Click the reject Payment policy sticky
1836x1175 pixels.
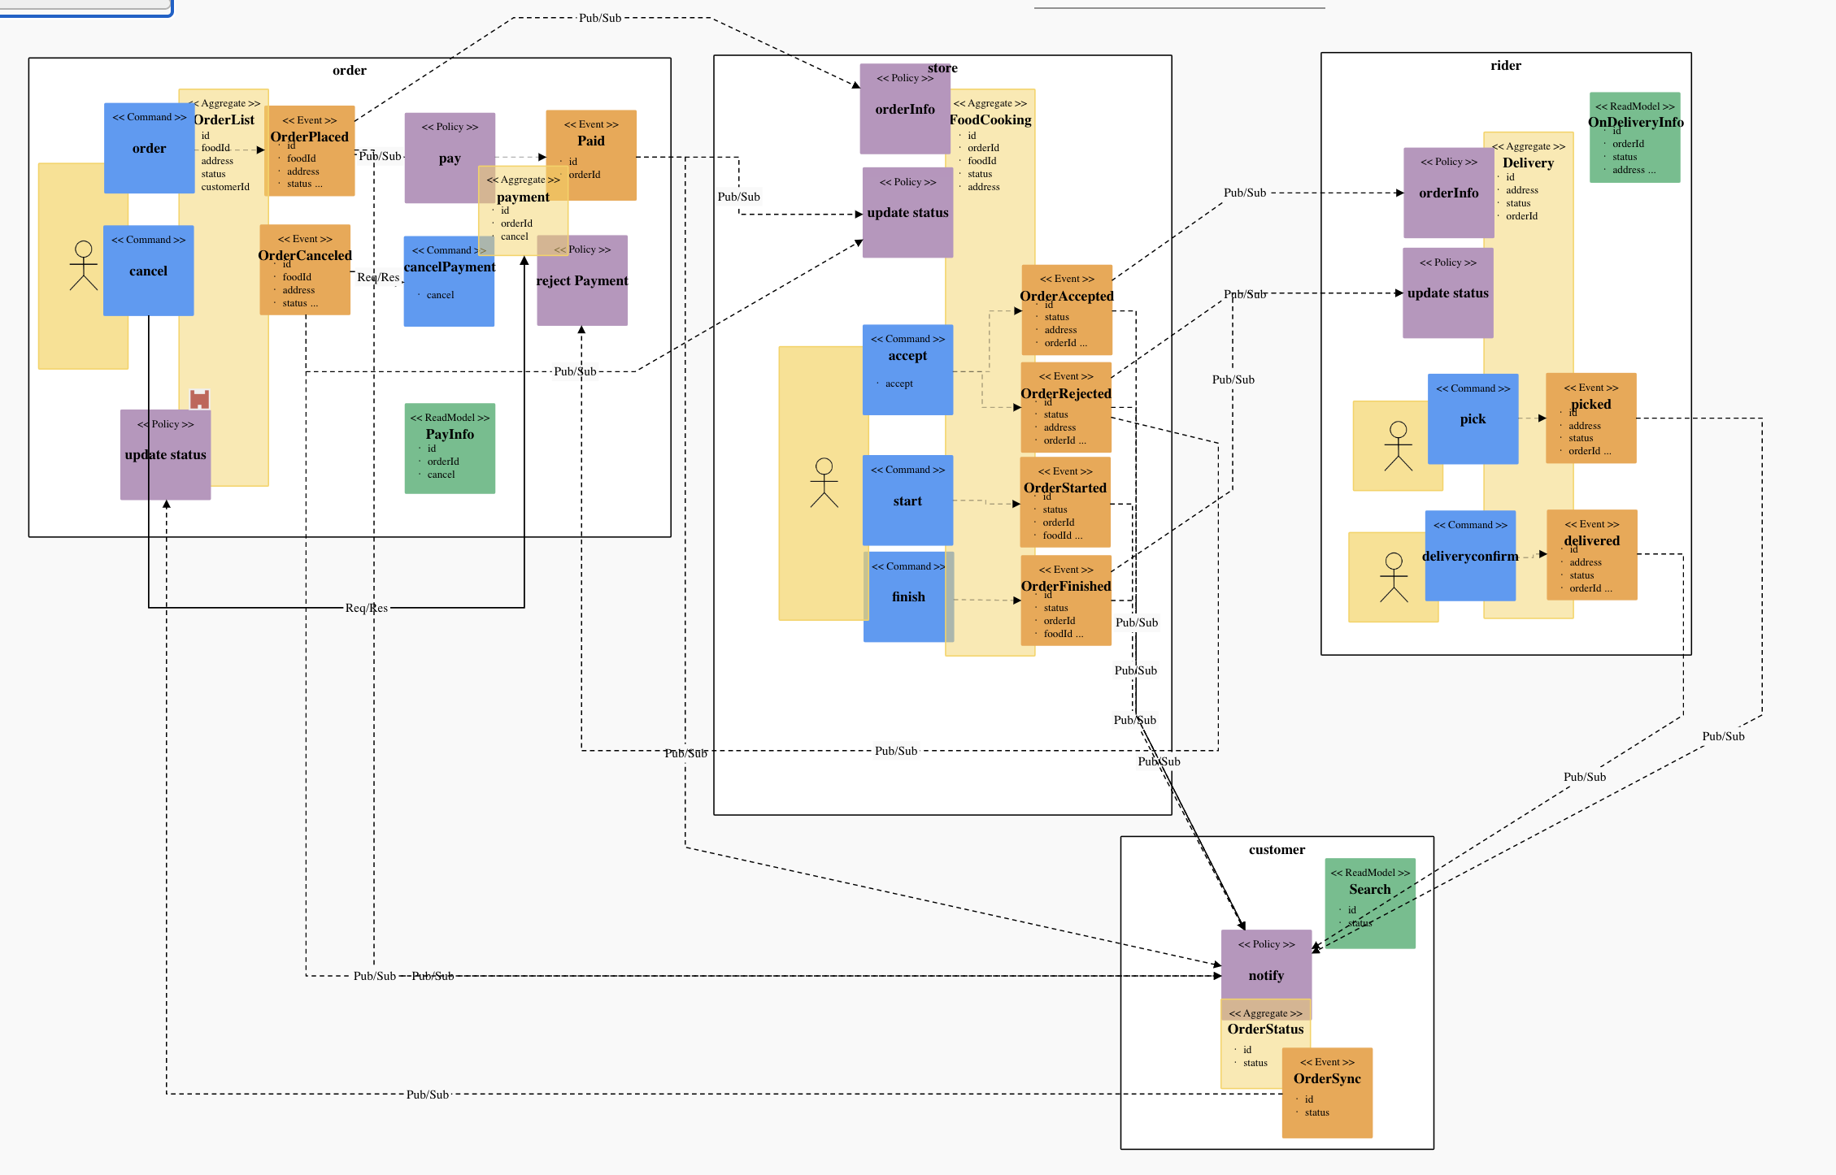pyautogui.click(x=581, y=280)
